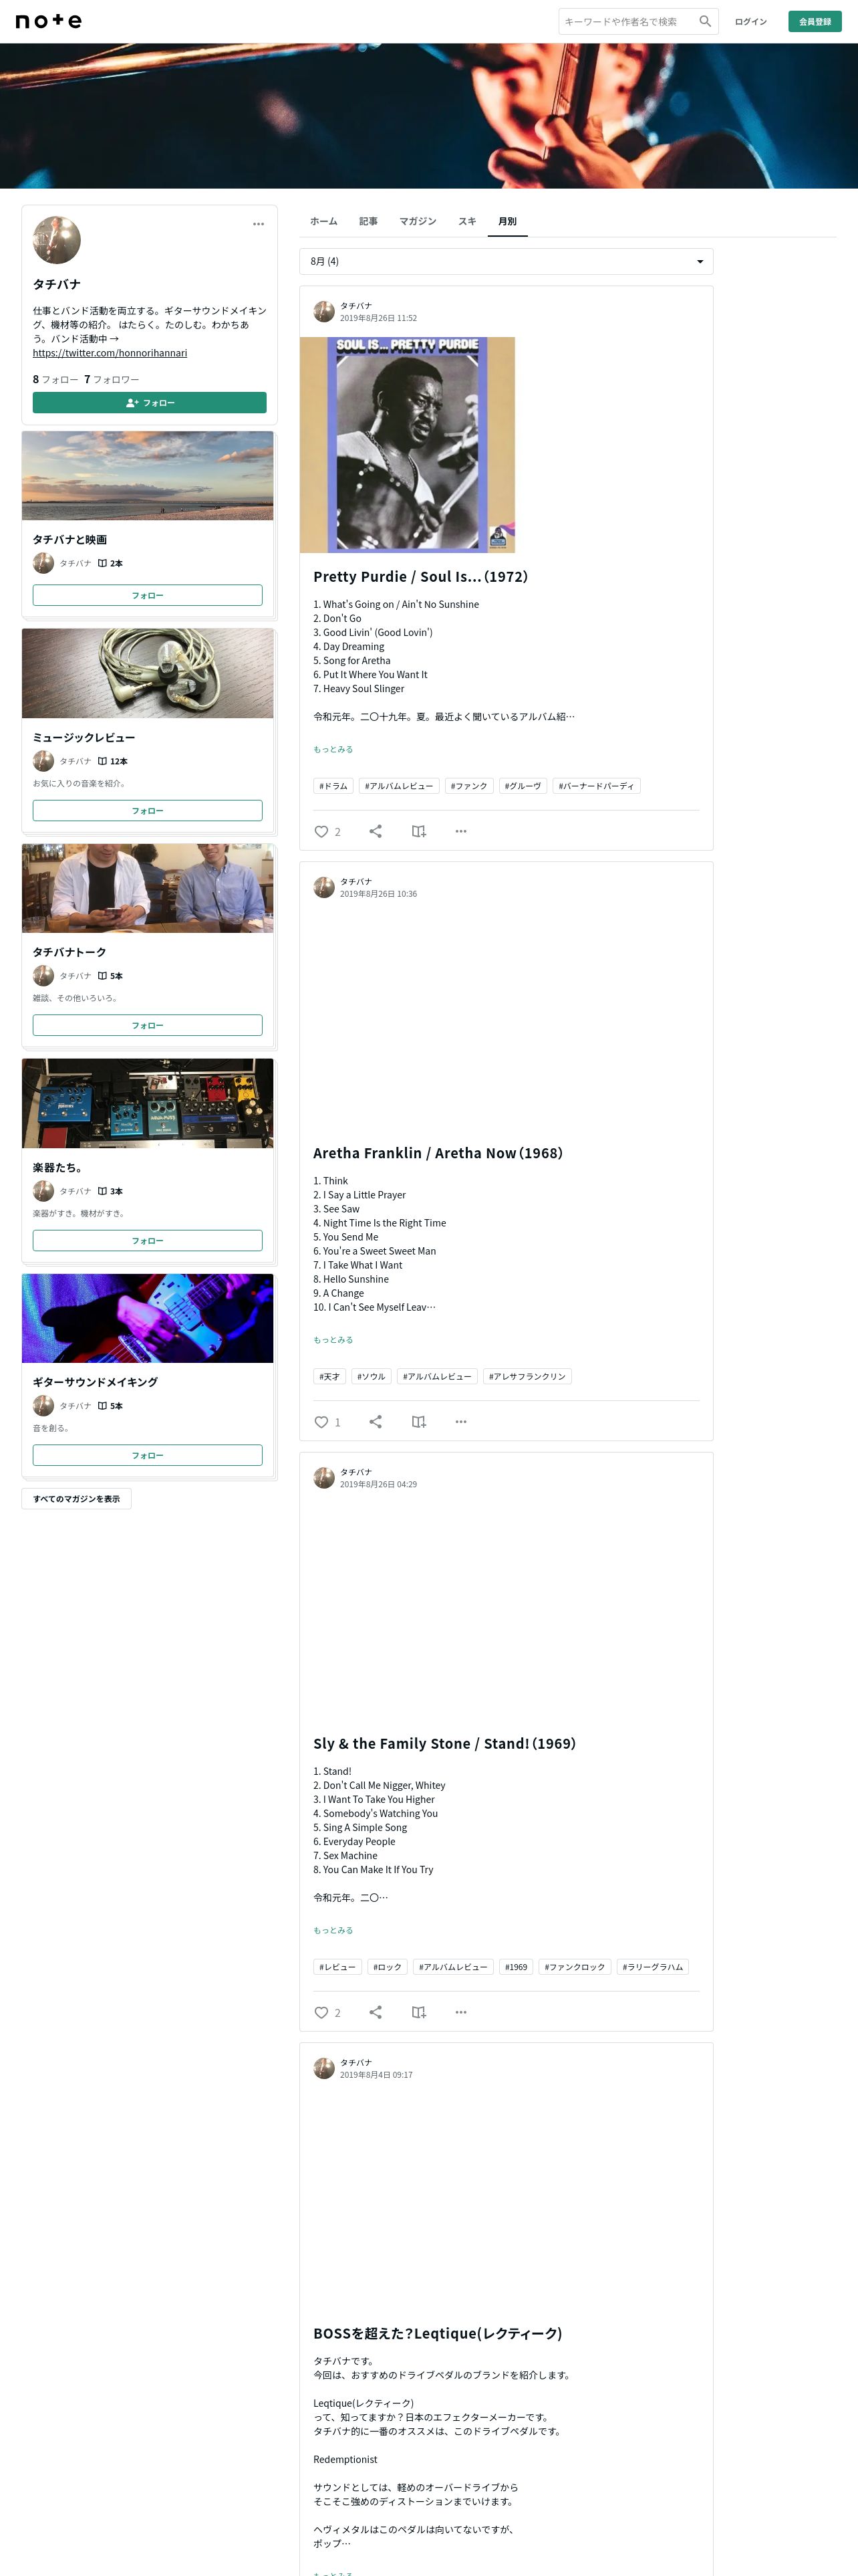Open the ミュージックレビュー earphones thumbnail
This screenshot has width=858, height=2576.
click(x=148, y=673)
